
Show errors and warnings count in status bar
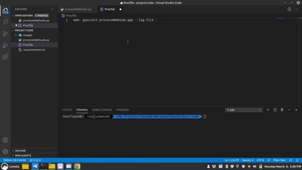pos(35,160)
